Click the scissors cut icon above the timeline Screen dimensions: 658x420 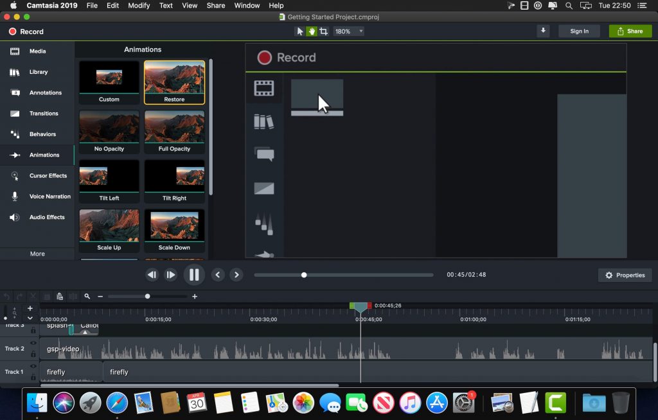click(33, 295)
